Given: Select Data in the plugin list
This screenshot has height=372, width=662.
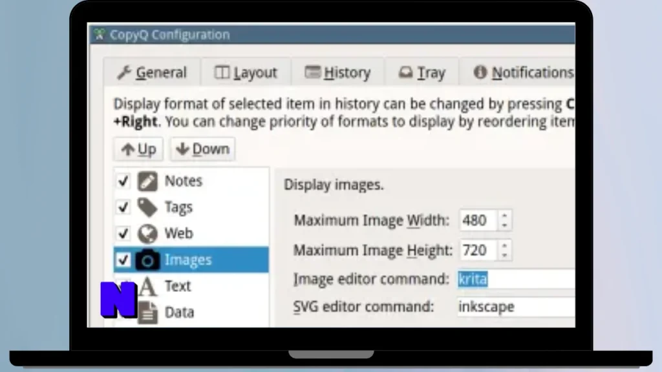Looking at the screenshot, I should point(191,313).
